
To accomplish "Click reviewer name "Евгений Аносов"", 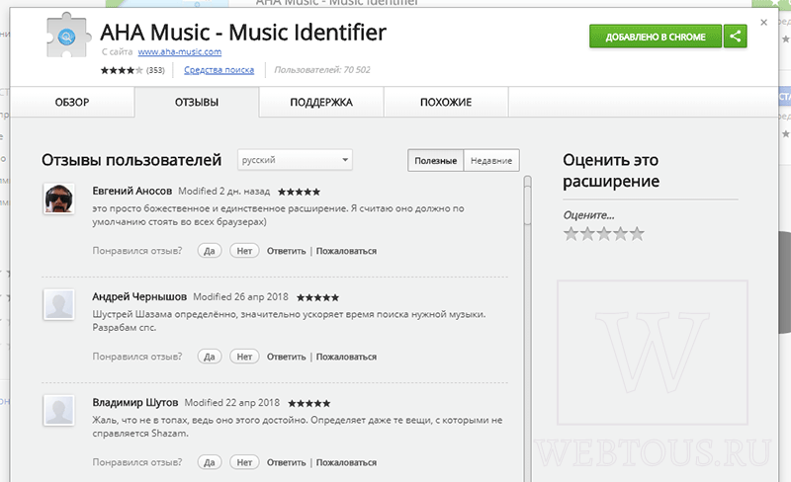I will point(132,191).
